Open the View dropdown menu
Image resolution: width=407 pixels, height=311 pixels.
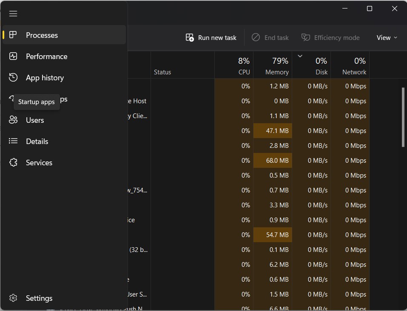pos(387,37)
